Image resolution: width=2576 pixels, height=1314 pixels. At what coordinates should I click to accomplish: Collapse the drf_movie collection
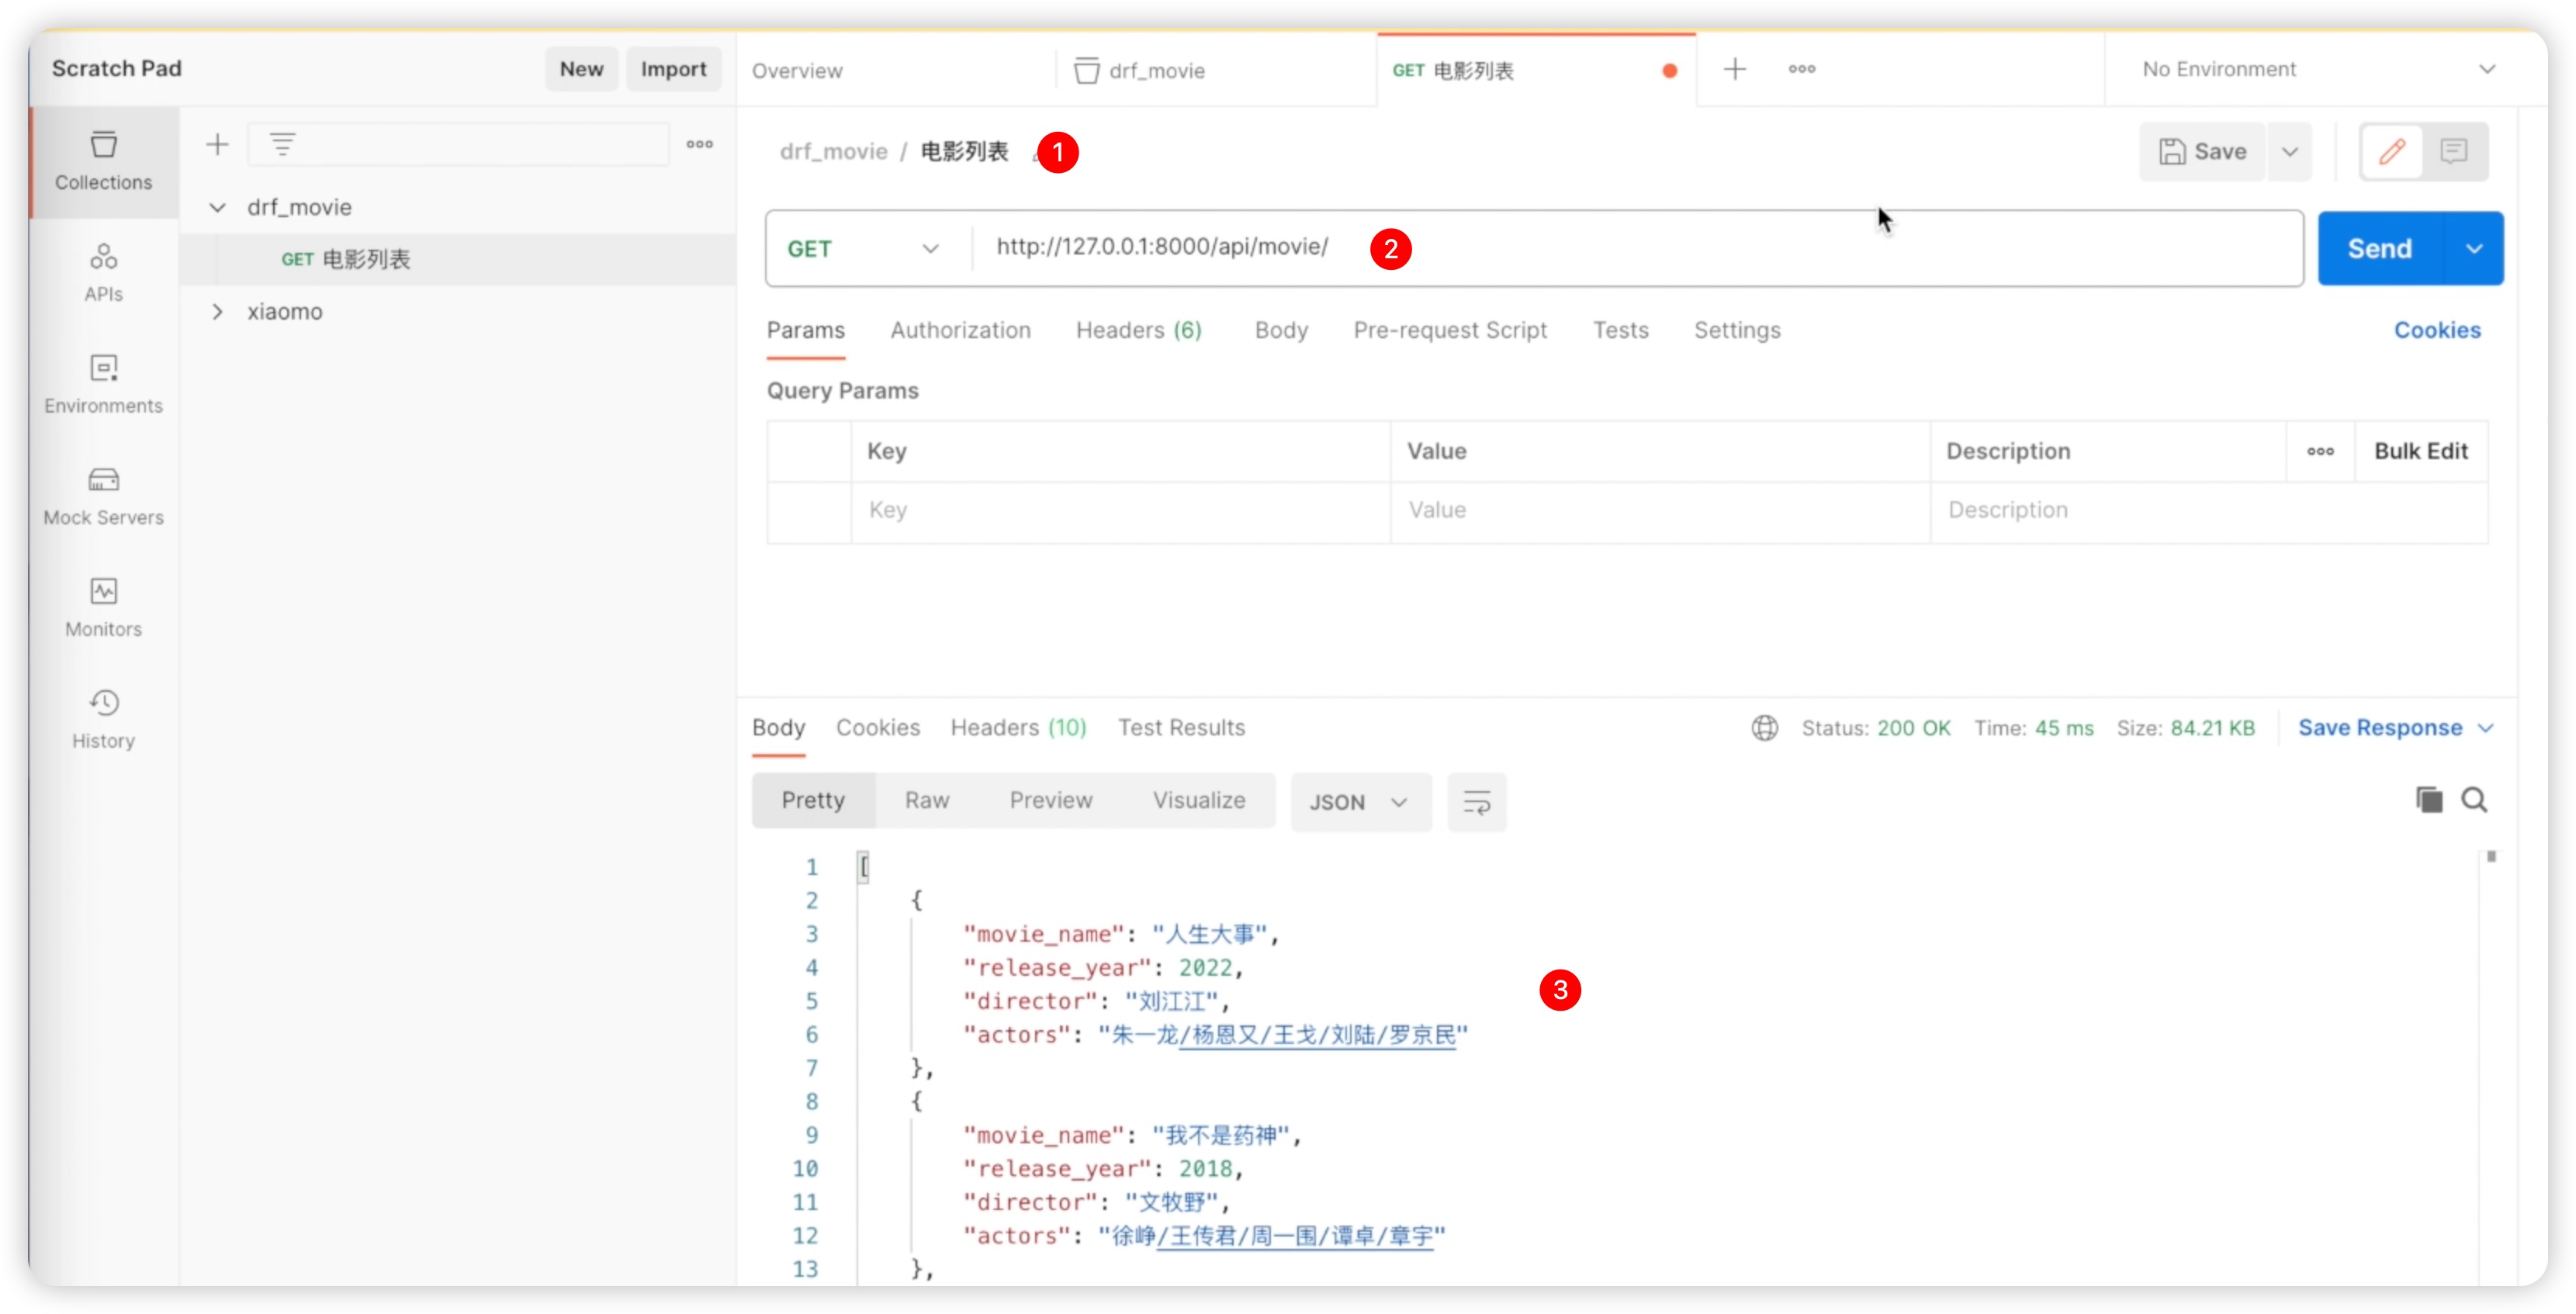click(x=217, y=207)
